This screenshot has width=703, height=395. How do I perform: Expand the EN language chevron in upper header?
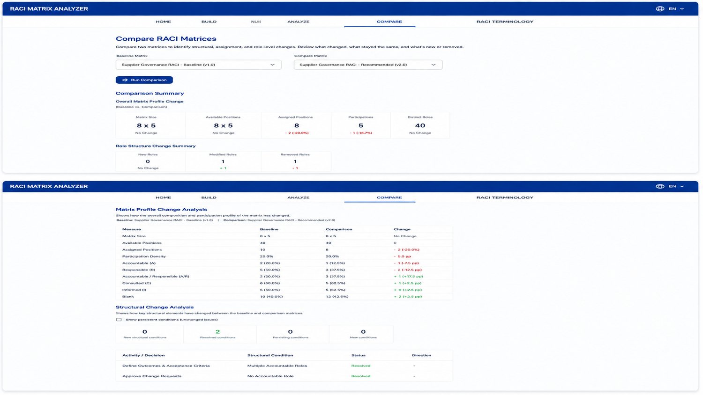682,9
